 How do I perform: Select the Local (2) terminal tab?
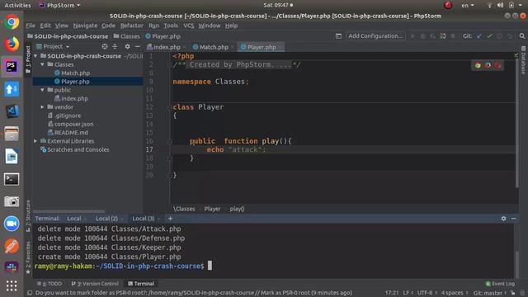point(106,219)
